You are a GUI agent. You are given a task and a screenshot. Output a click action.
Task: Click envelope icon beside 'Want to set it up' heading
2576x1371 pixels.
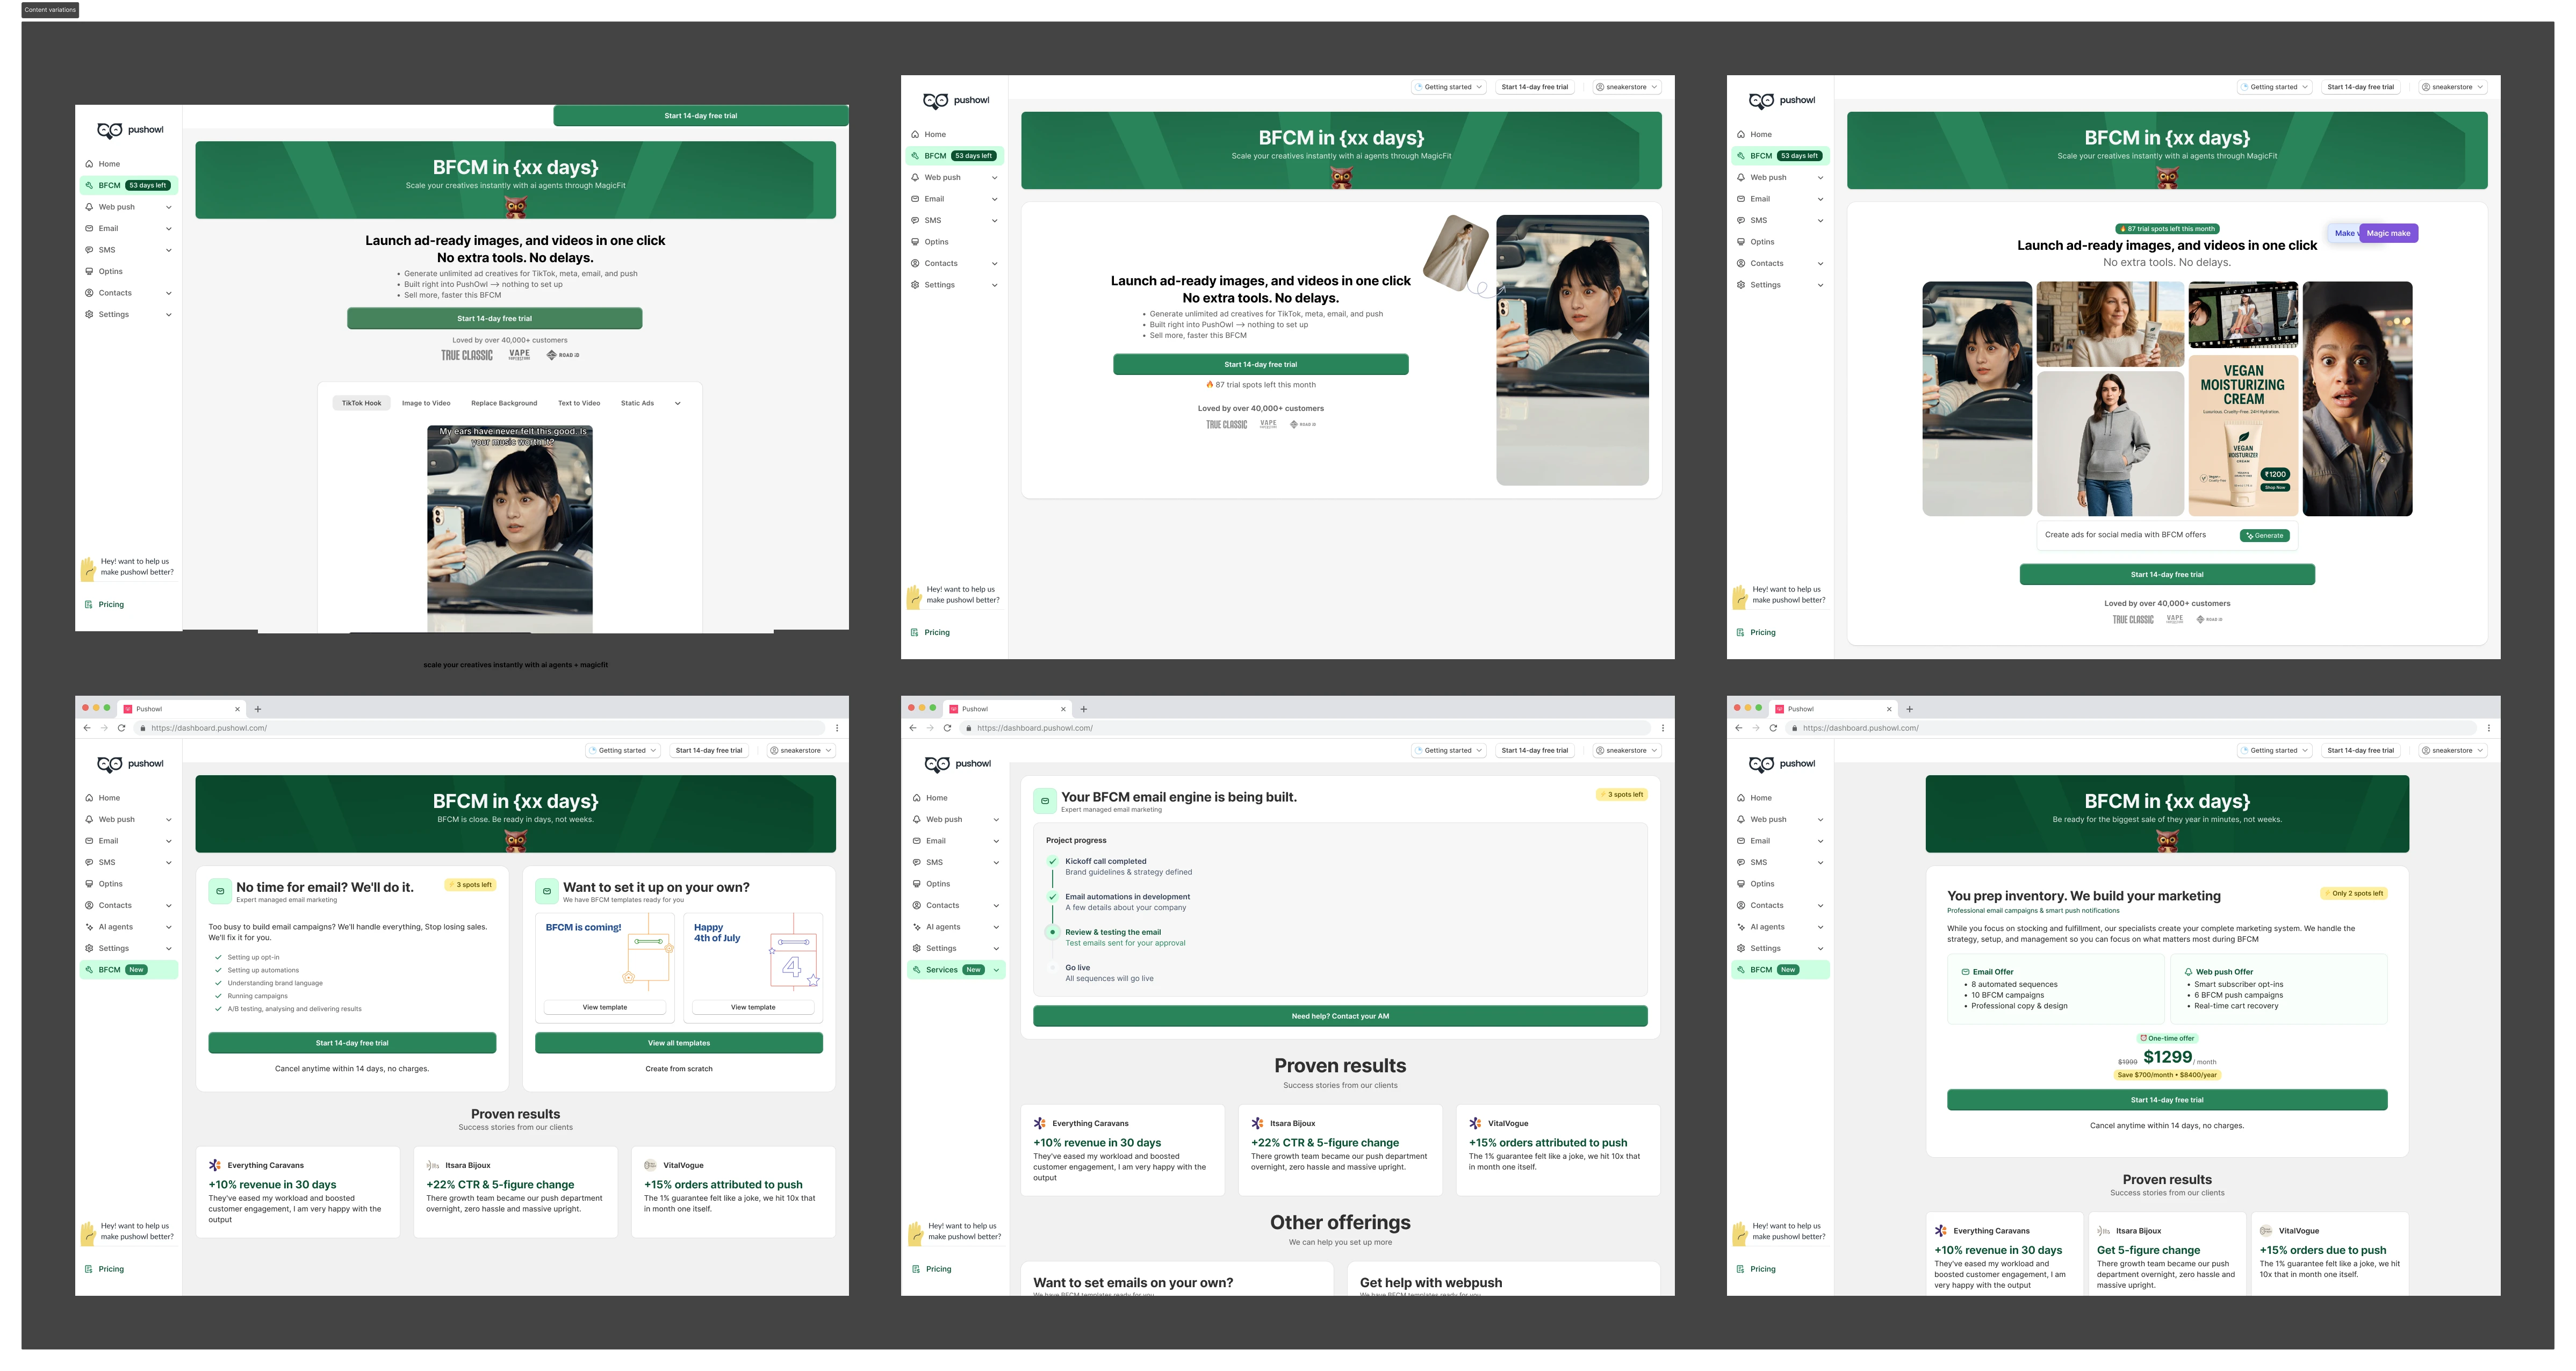click(547, 891)
